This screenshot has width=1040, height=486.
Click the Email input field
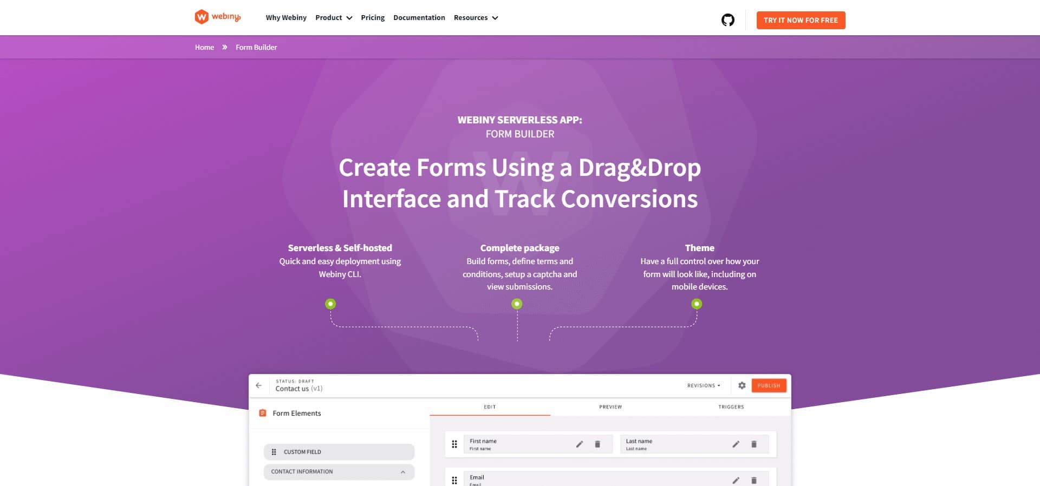click(x=616, y=478)
